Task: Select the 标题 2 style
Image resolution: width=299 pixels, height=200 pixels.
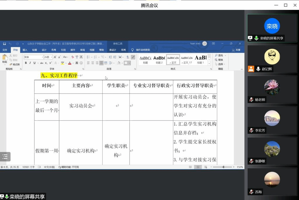Action: click(x=159, y=59)
